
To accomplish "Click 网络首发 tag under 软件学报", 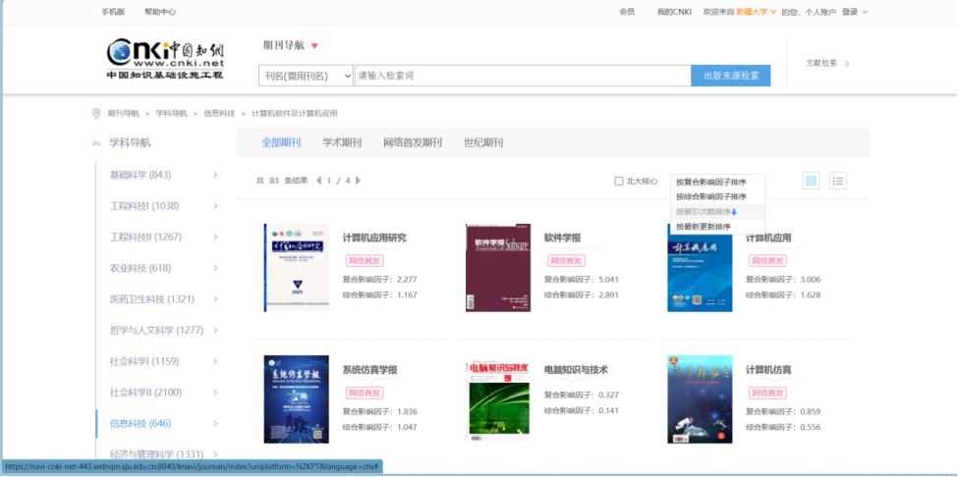I will [566, 261].
